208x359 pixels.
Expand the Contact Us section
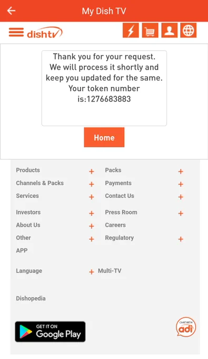click(x=181, y=197)
